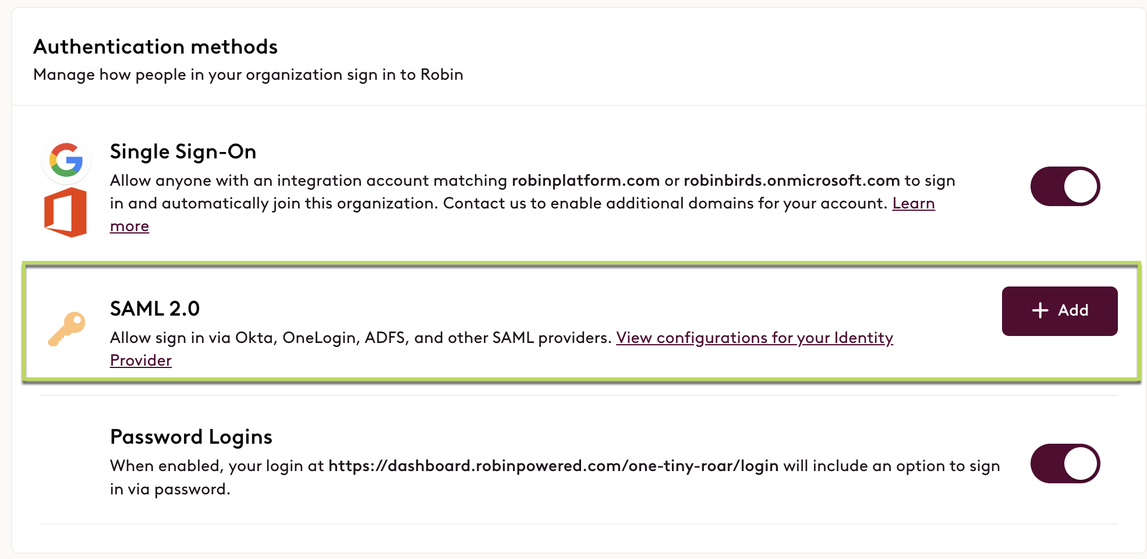The image size is (1147, 559).
Task: Click the 'Manage how people' subtitle text
Action: [x=248, y=75]
